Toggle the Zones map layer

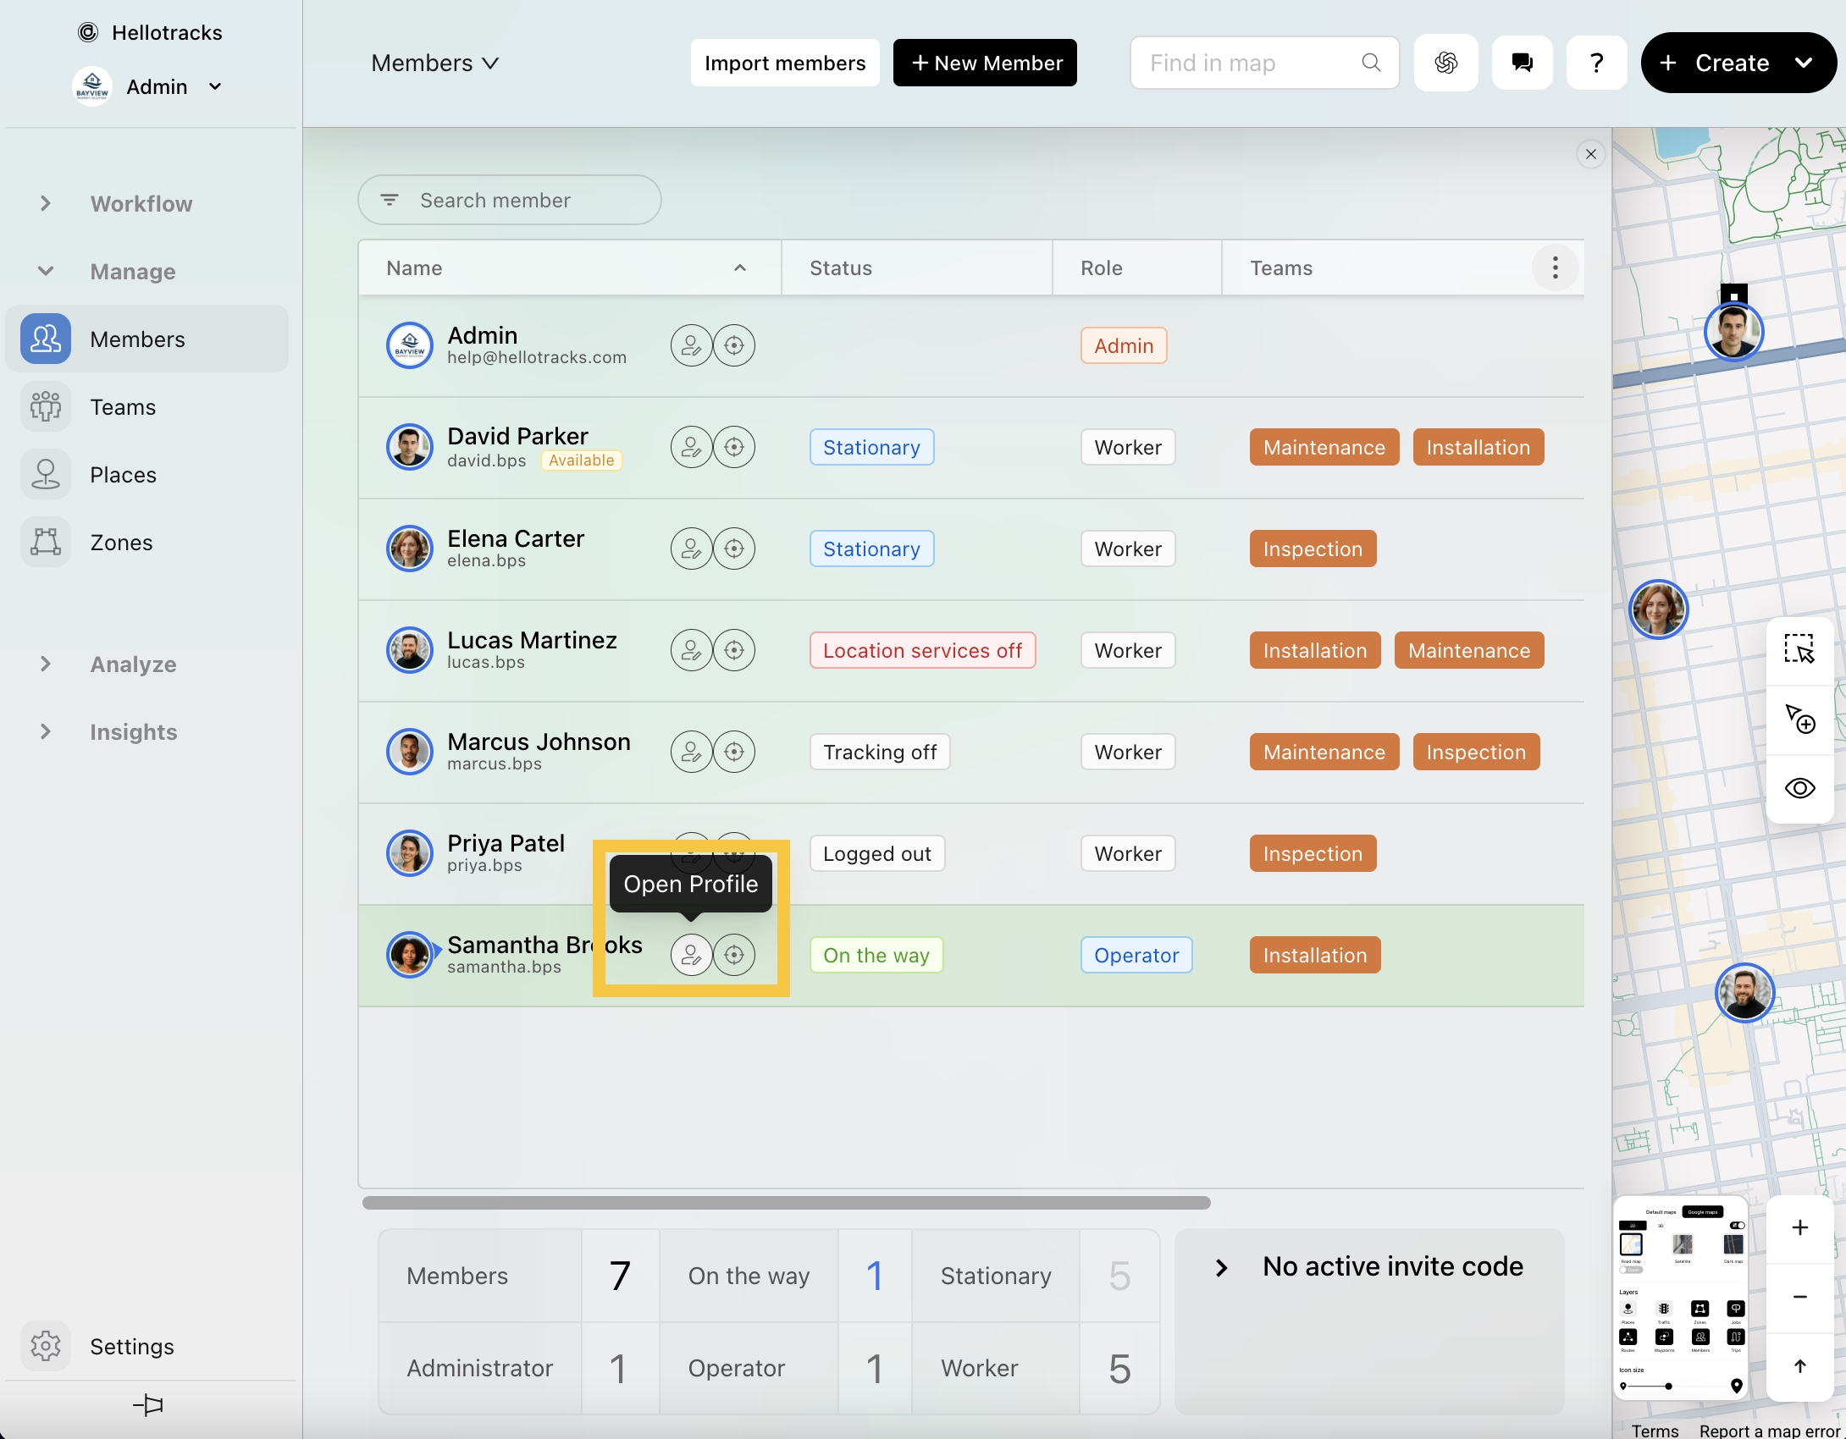[1700, 1309]
